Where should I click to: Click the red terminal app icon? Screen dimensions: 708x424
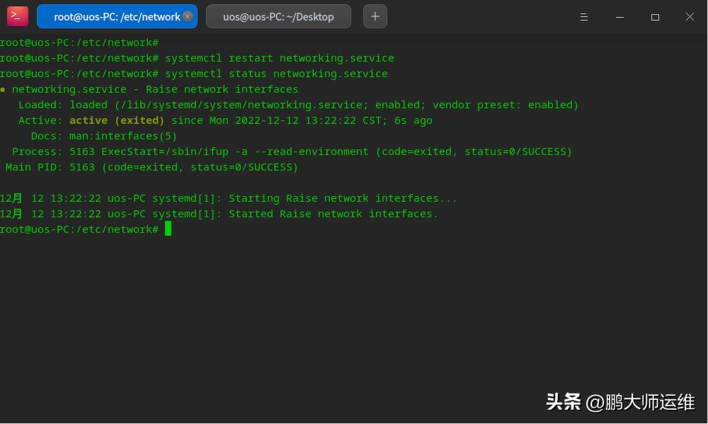[18, 16]
